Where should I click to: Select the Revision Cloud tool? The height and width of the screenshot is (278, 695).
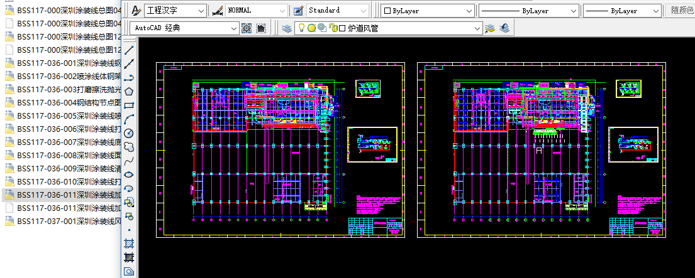pyautogui.click(x=129, y=147)
